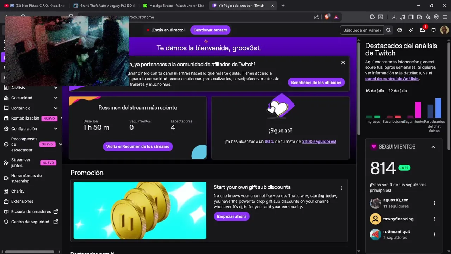Open the browser hamburger menu

click(445, 17)
